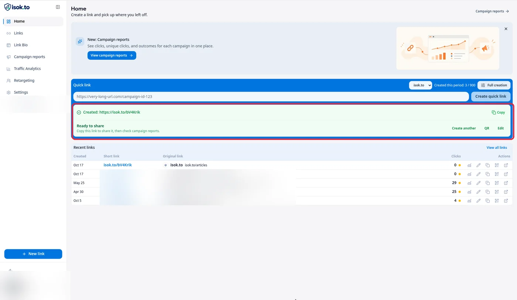Click the New link button
Screen dimensions: 517x300
click(x=33, y=254)
